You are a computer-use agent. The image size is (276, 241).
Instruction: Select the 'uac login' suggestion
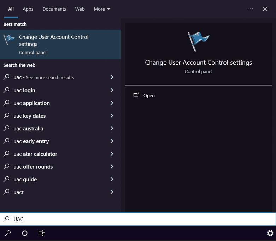coord(60,90)
